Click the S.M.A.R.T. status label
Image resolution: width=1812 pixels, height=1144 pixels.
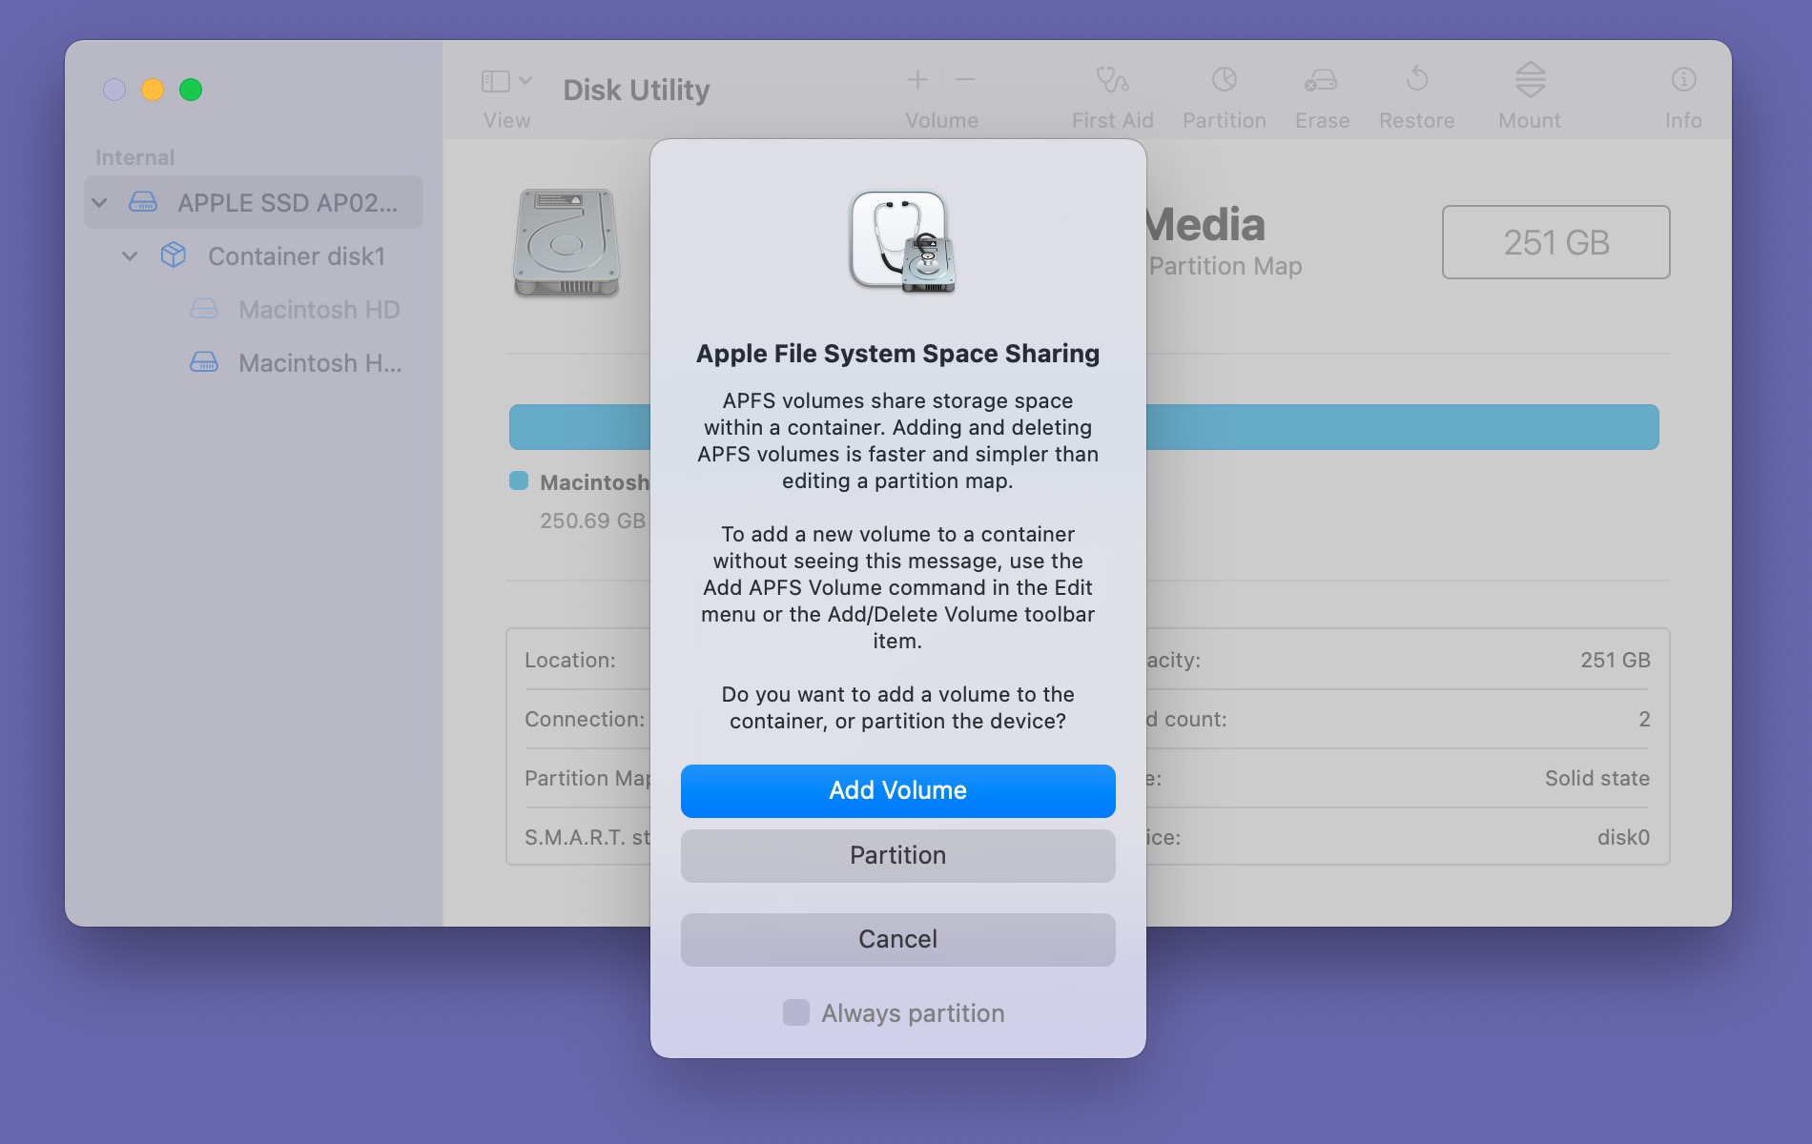587,837
